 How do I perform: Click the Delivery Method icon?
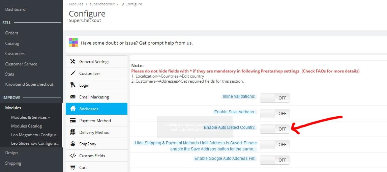72,132
